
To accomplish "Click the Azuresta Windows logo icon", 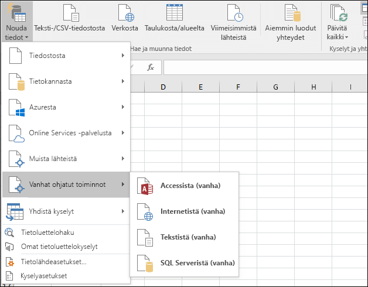I will point(16,107).
